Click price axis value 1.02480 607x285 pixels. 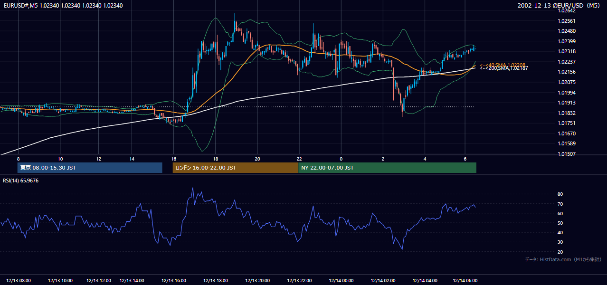coord(567,31)
